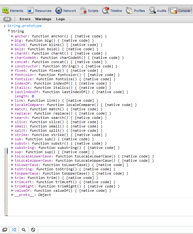Click the concat property name
The width and height of the screenshot is (193, 234).
click(21, 62)
